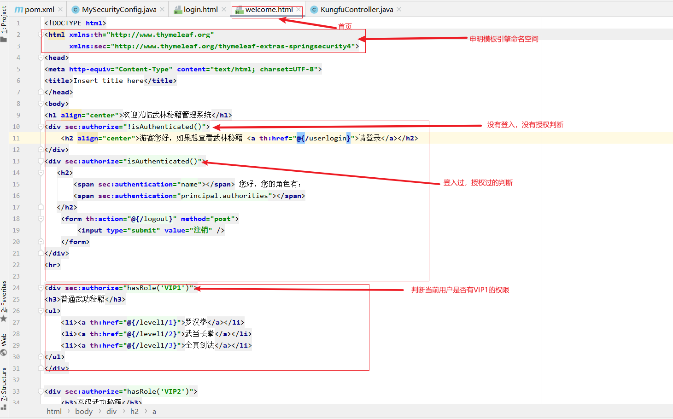Image resolution: width=673 pixels, height=419 pixels.
Task: Select the a breadcrumb
Action: (154, 411)
